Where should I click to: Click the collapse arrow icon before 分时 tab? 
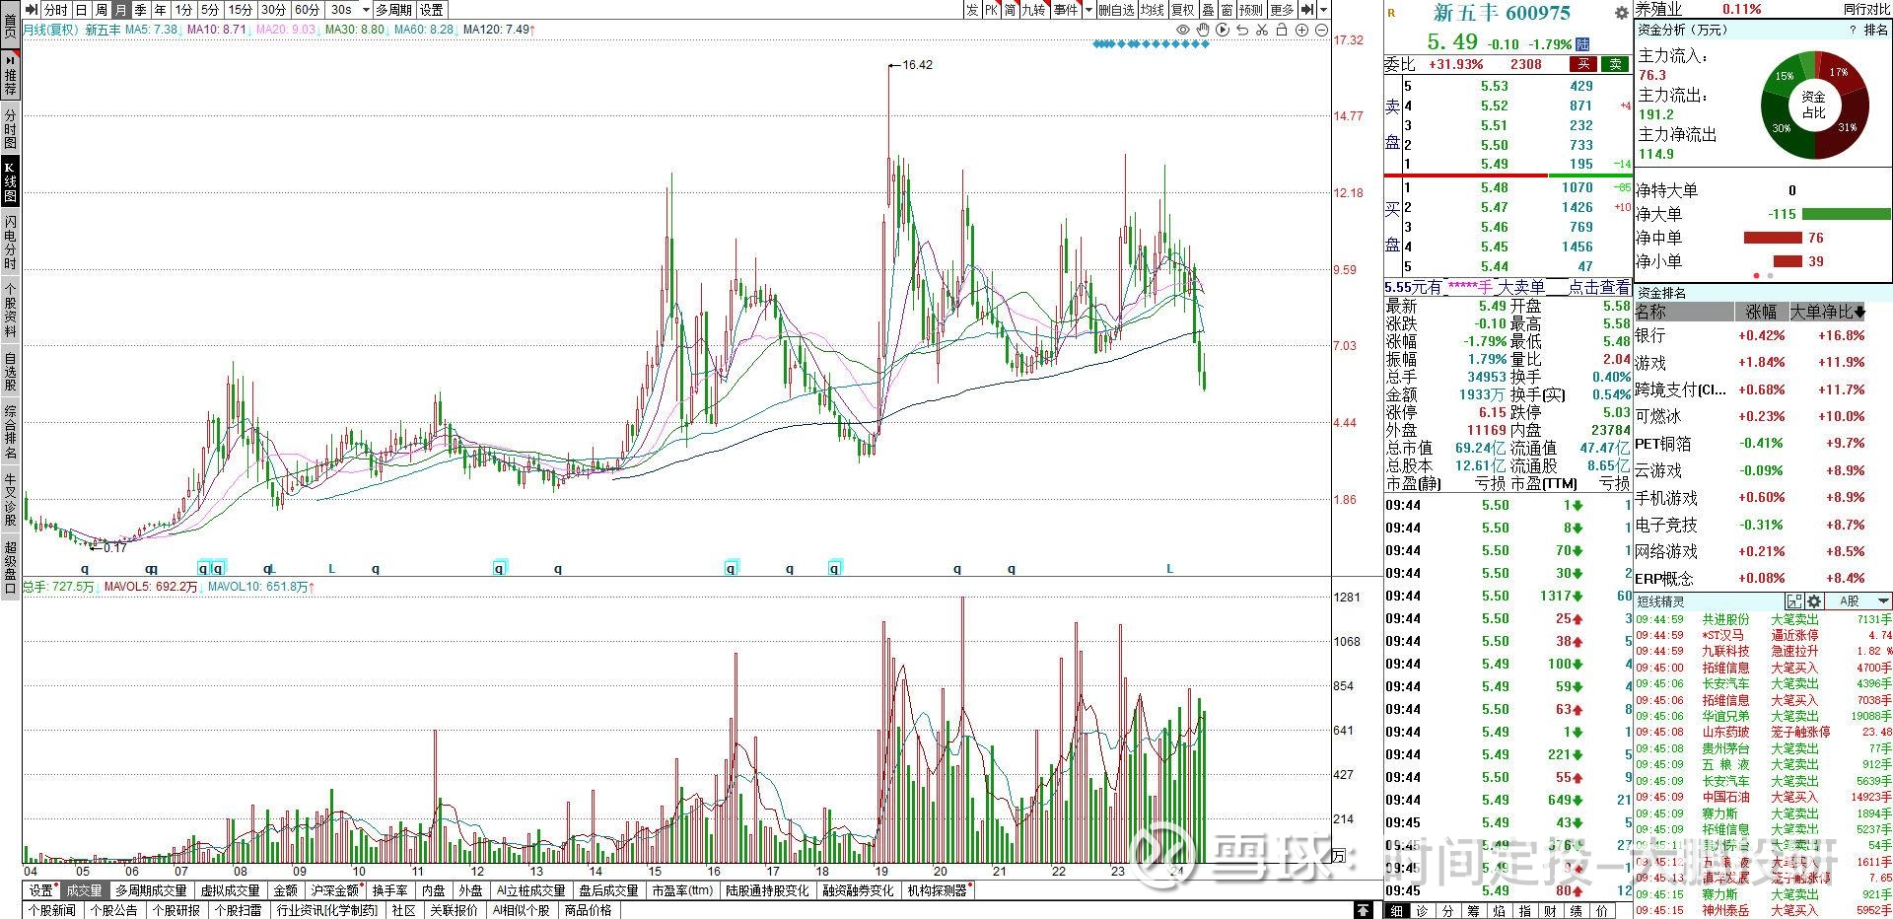coord(32,10)
